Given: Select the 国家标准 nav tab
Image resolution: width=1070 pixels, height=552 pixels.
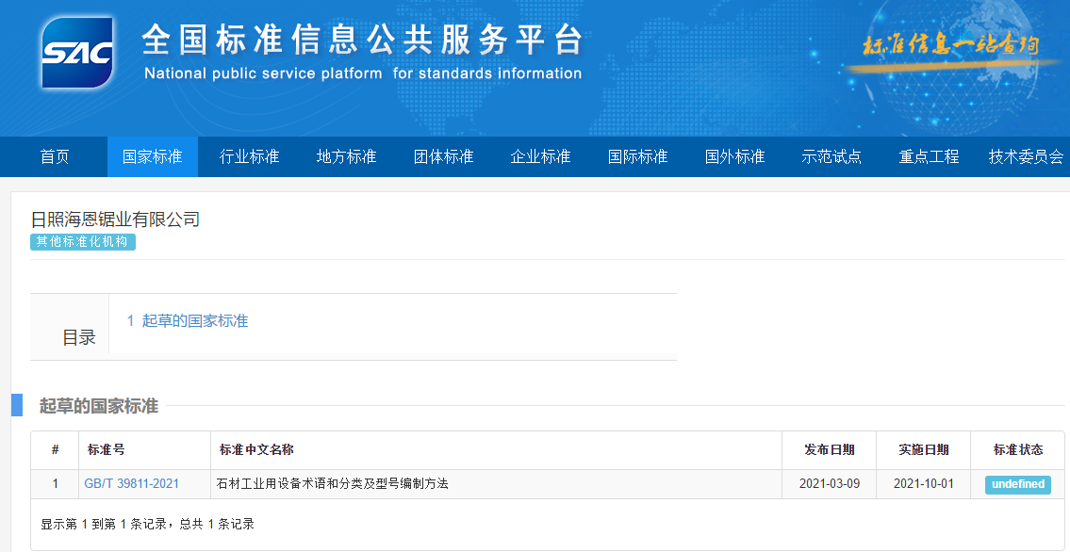Looking at the screenshot, I should click(x=152, y=156).
